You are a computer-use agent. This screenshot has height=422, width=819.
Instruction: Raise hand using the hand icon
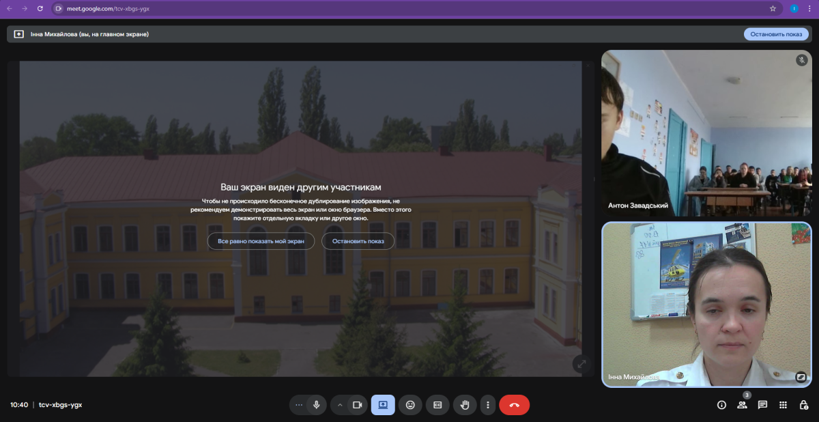tap(465, 405)
